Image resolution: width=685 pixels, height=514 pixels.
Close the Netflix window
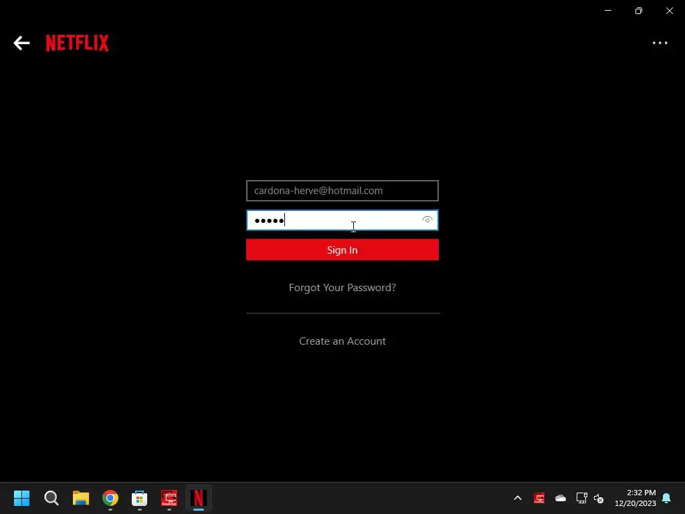[x=669, y=11]
